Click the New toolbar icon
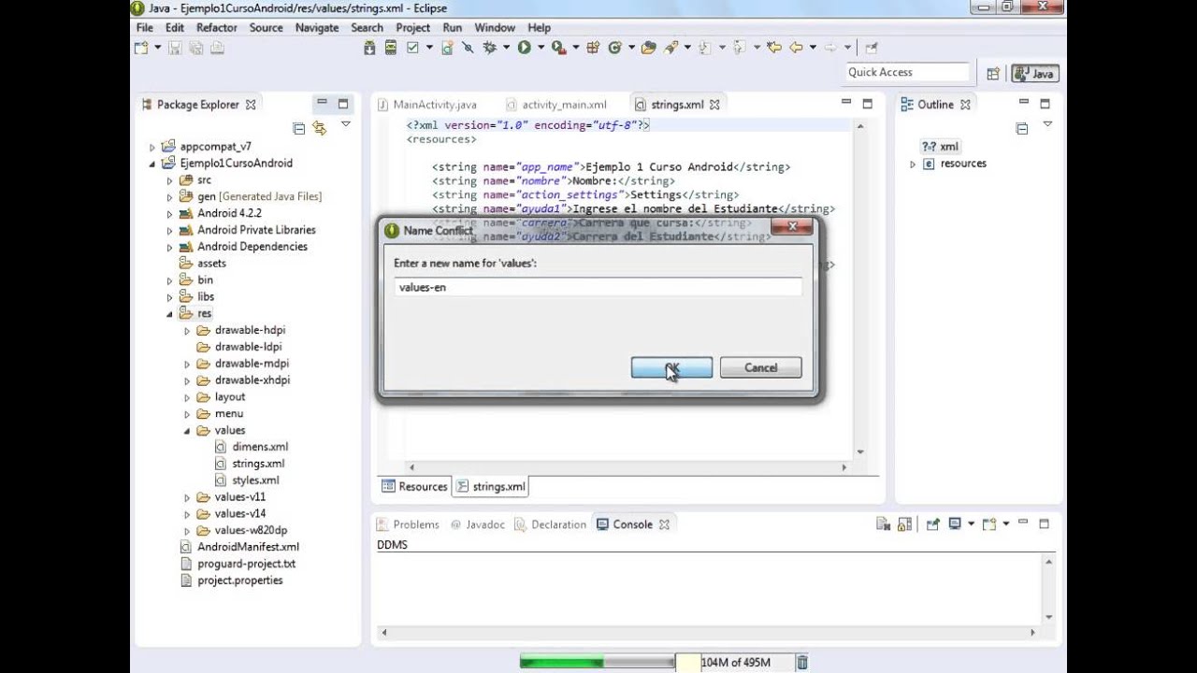Viewport: 1197px width, 673px height. tap(141, 48)
